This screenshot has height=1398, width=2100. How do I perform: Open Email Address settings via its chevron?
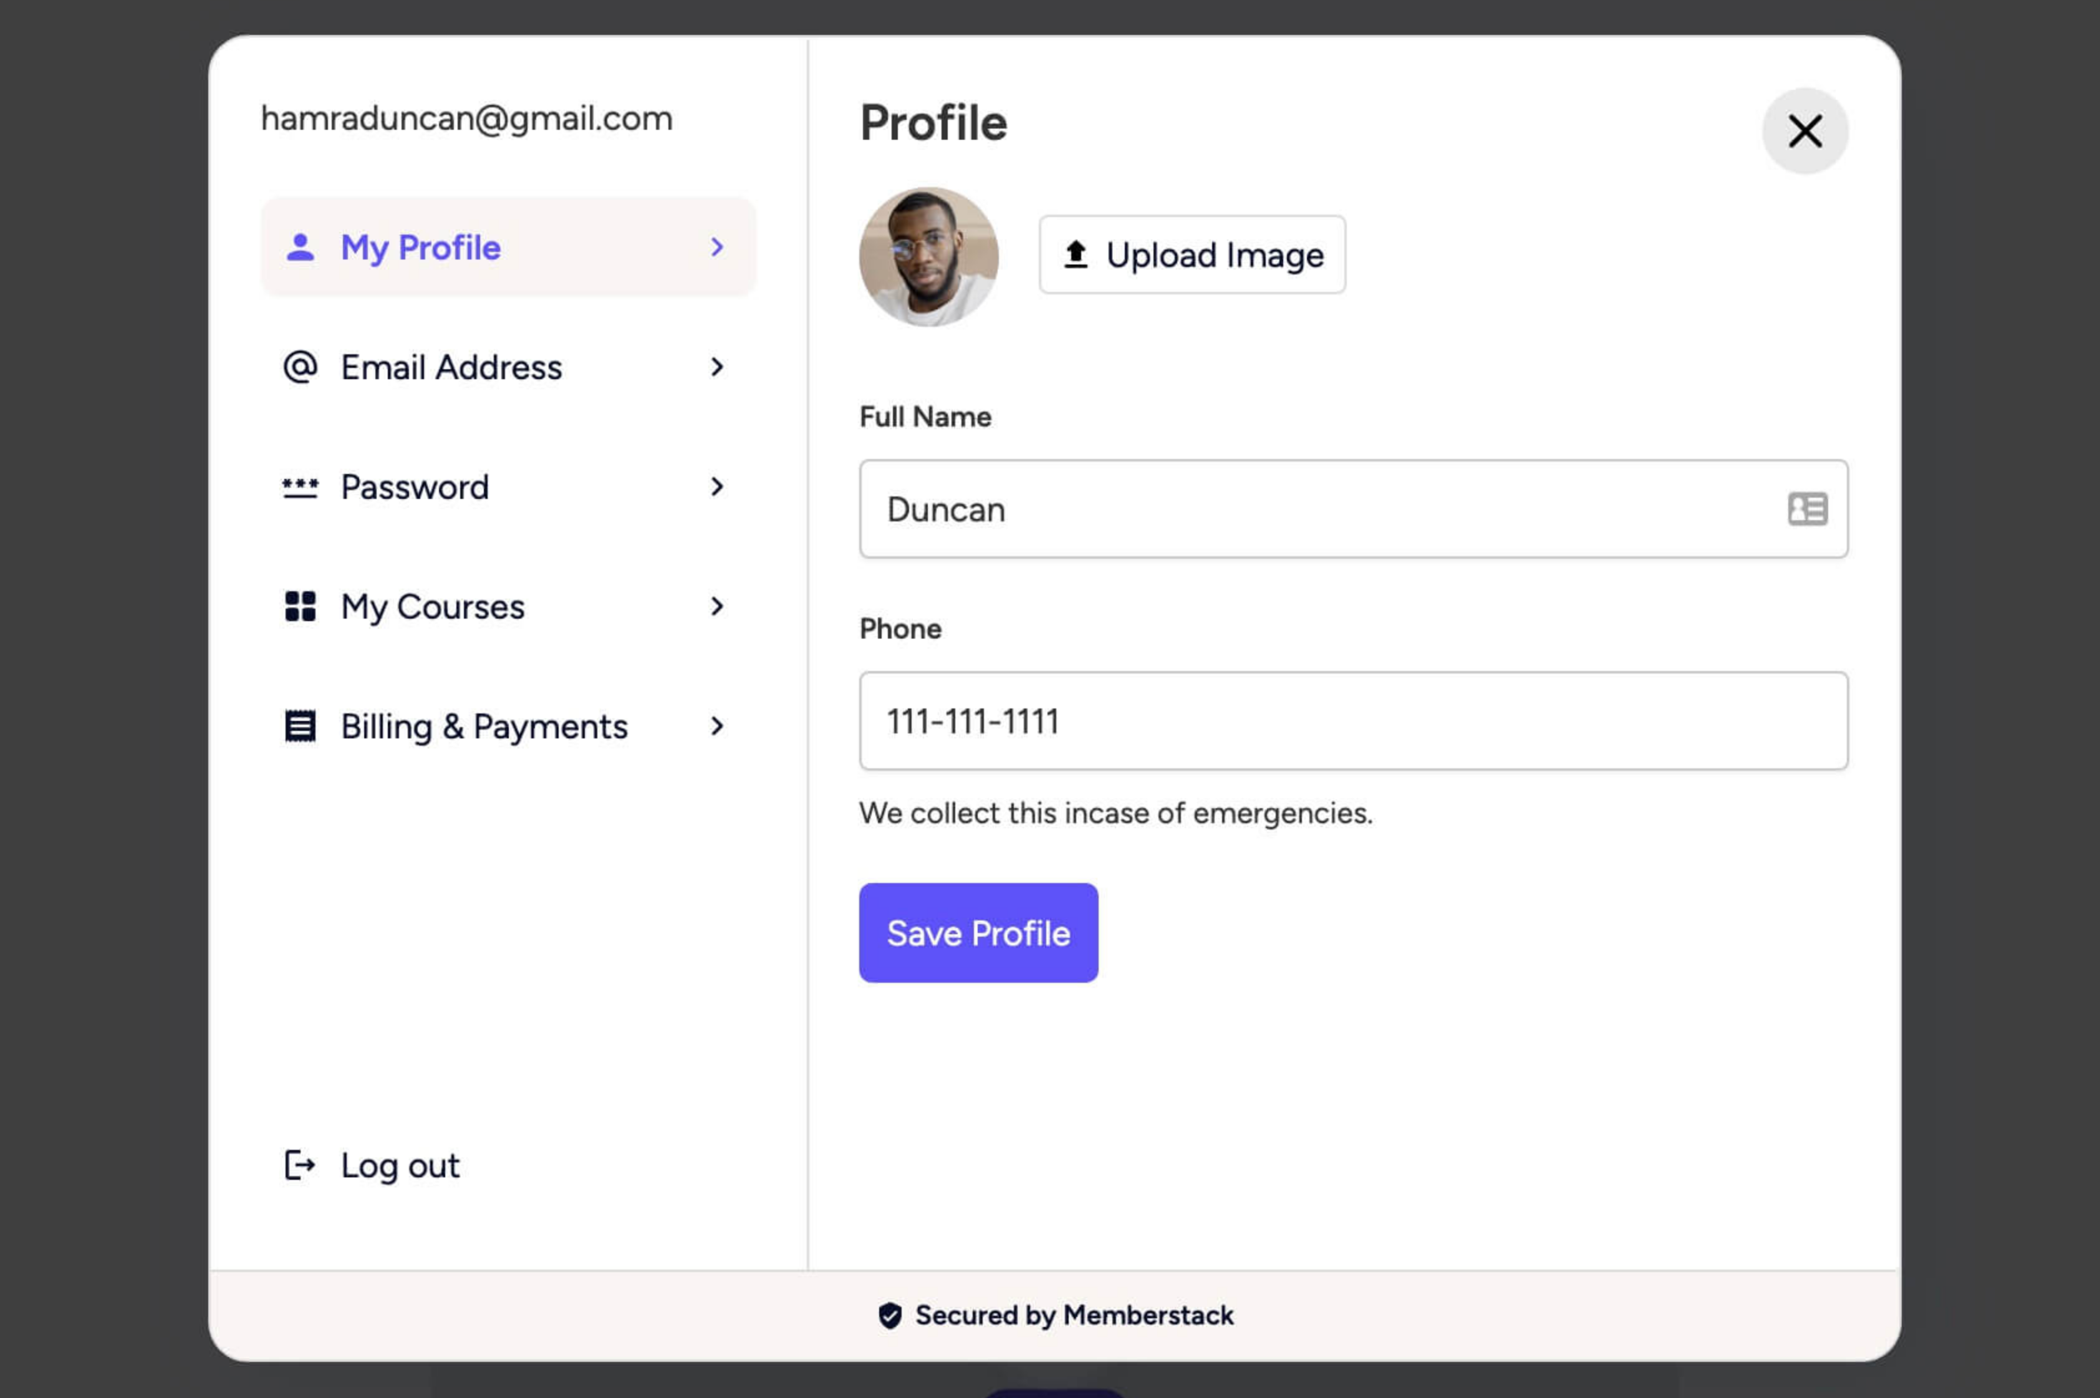click(718, 367)
